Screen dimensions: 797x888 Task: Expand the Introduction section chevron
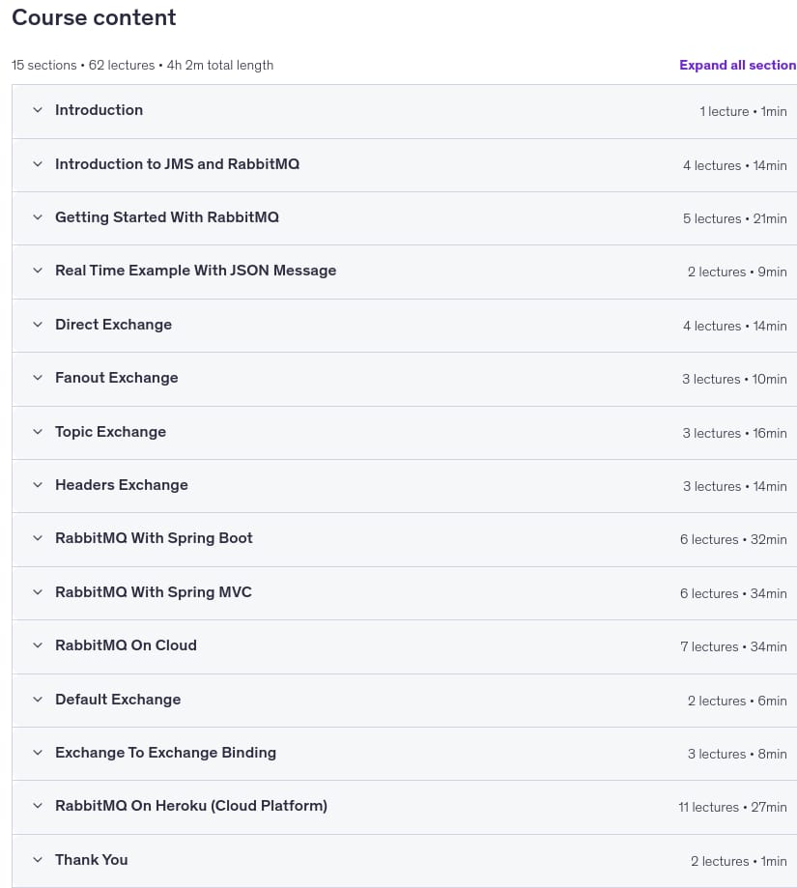tap(38, 110)
